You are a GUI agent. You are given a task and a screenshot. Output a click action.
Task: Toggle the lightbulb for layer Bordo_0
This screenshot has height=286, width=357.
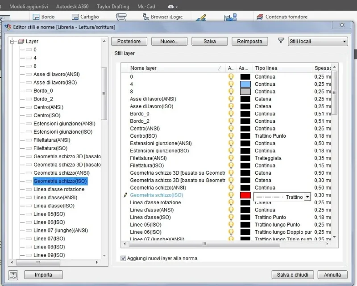point(231,114)
